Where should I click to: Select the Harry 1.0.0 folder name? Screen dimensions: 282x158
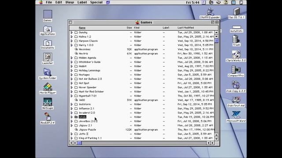tap(86, 45)
